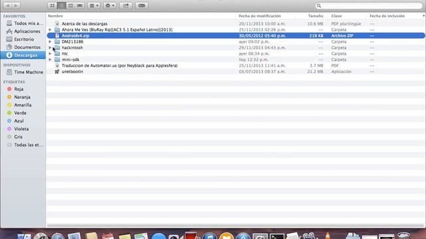Open Todos mis archivos in sidebar
Screen dimensions: 426x239
pos(25,23)
